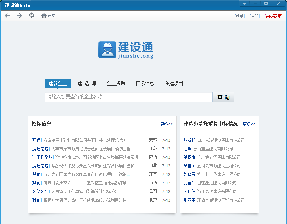Click the 建设通 helmet logo

click(x=107, y=50)
